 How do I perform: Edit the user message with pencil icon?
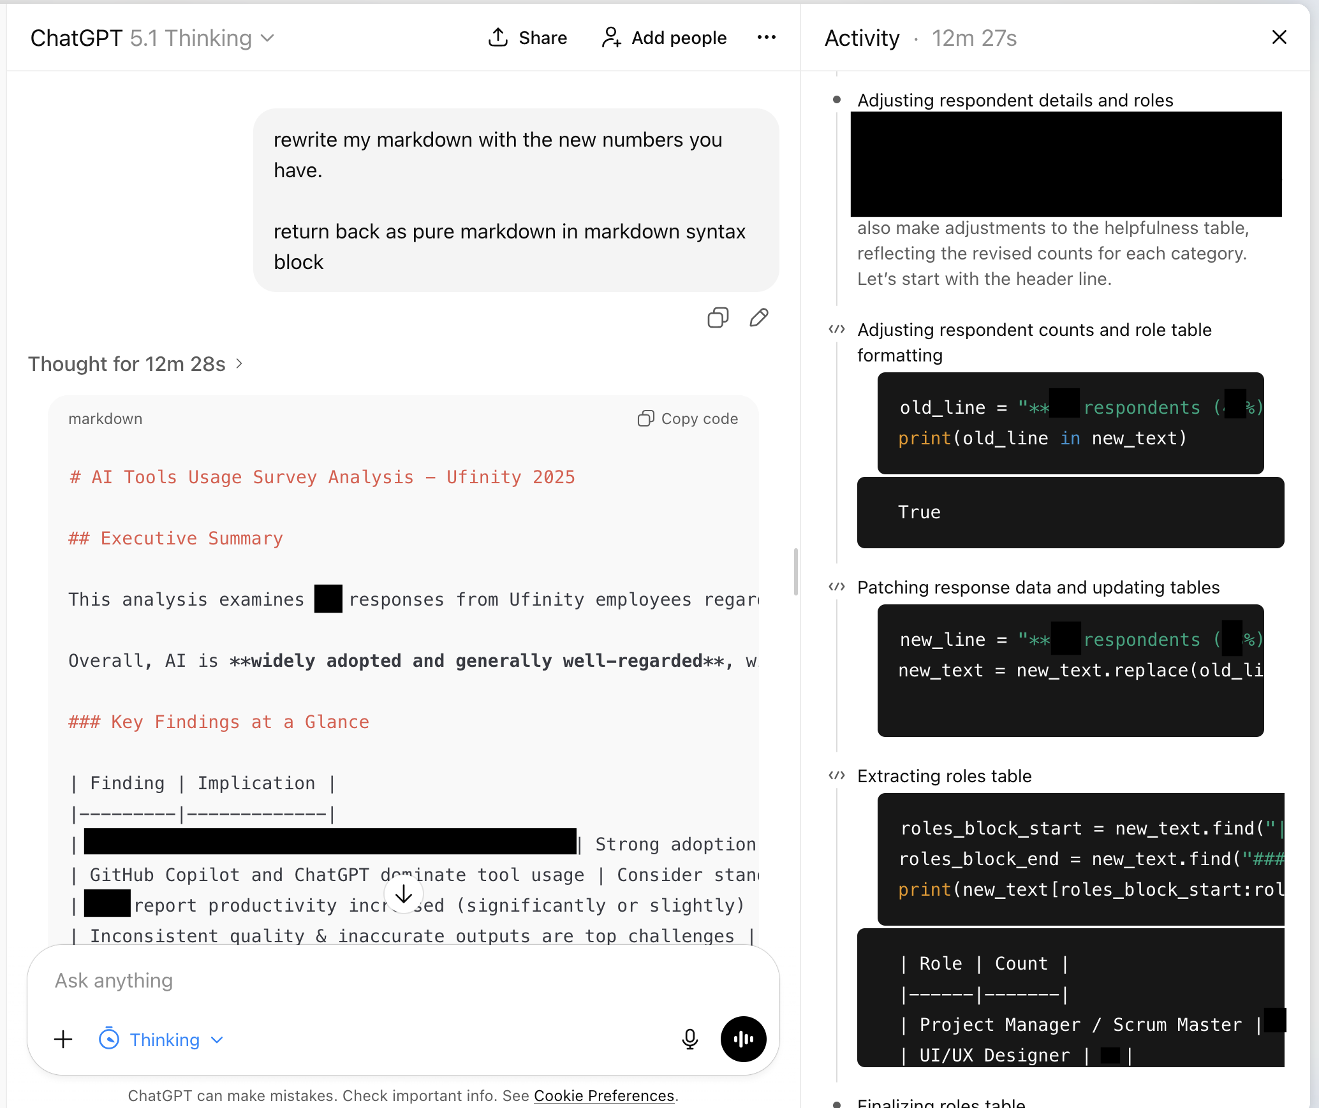click(x=758, y=317)
